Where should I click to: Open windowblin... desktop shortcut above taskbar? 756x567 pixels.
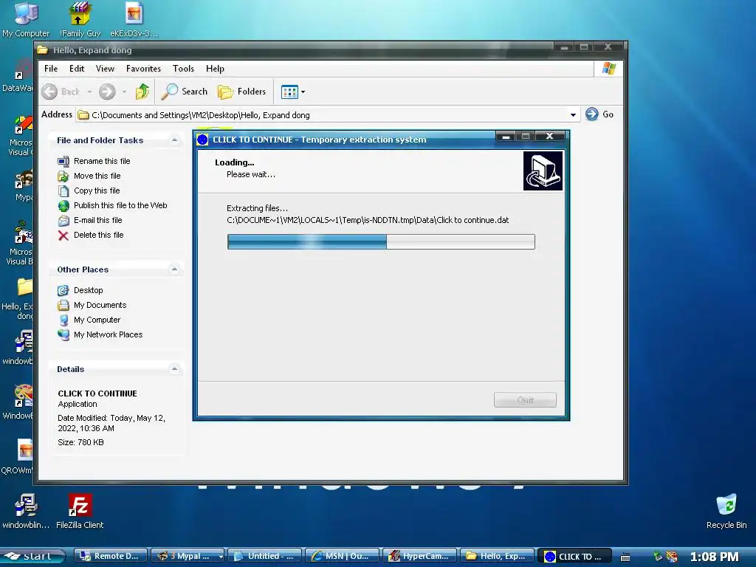pyautogui.click(x=26, y=511)
